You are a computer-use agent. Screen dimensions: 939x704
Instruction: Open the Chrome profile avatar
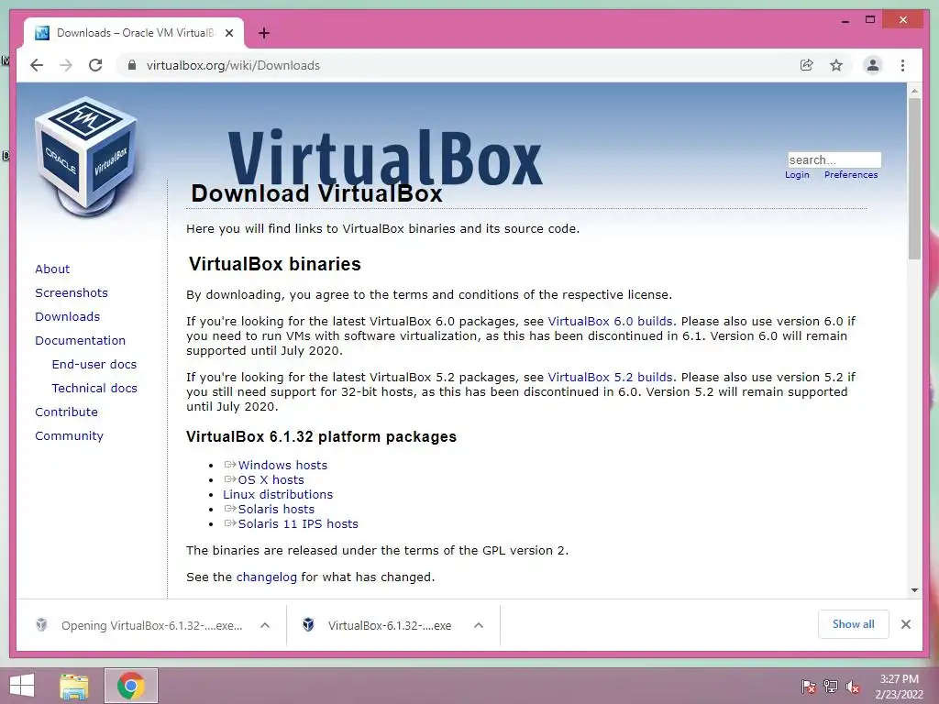(873, 65)
